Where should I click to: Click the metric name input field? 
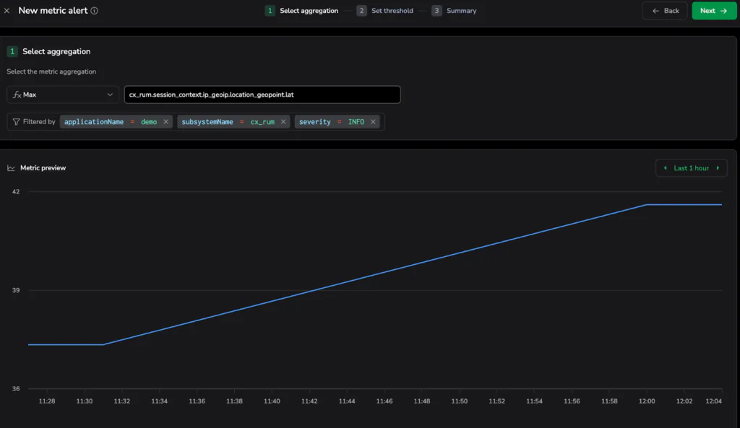tap(262, 95)
